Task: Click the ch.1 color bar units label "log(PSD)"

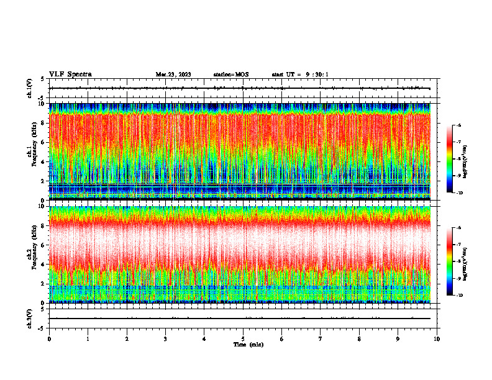Action: (465, 162)
